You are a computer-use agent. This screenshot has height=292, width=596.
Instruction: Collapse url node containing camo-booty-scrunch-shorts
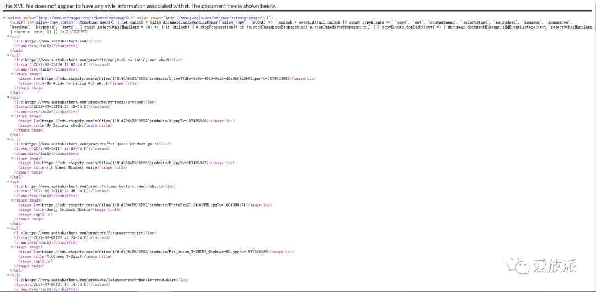(8, 181)
